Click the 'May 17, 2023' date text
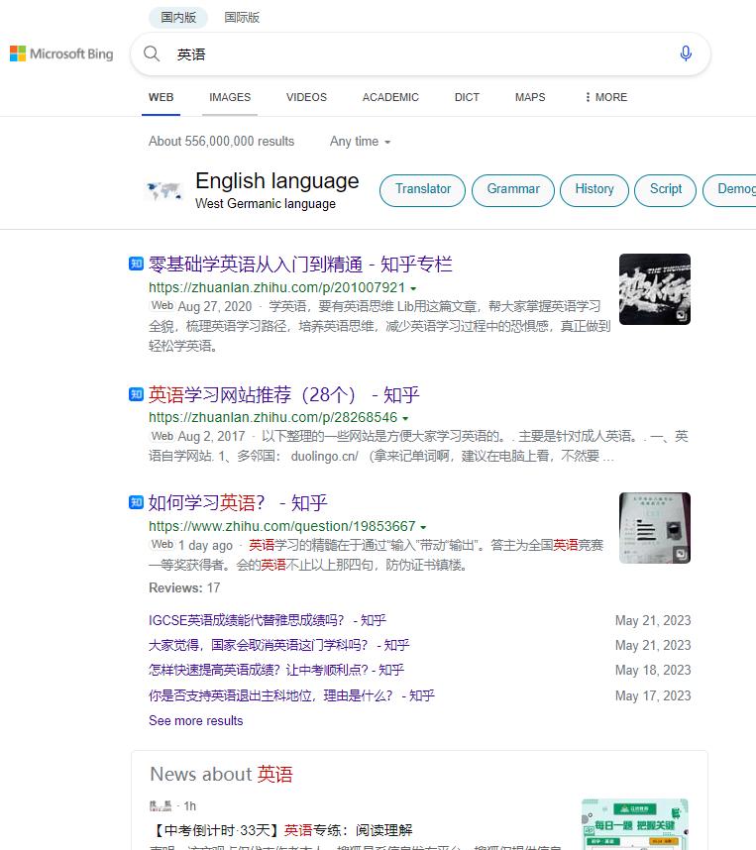The height and width of the screenshot is (850, 756). (x=653, y=695)
